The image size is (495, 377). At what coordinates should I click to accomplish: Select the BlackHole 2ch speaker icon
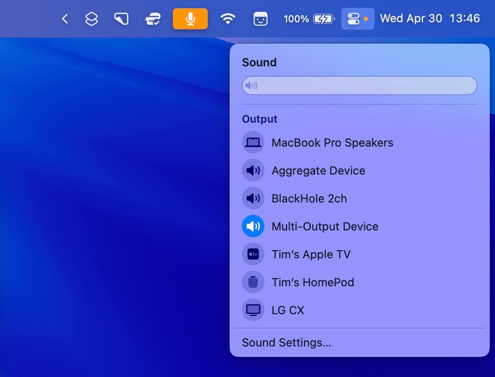(x=253, y=199)
